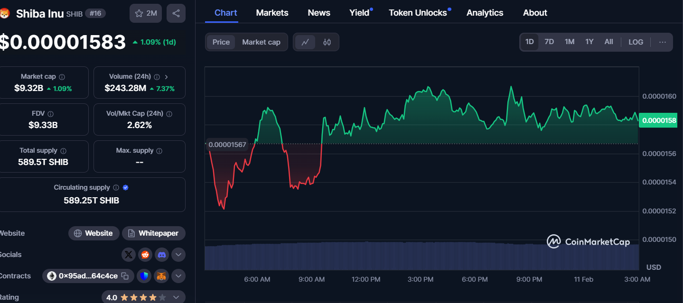The image size is (683, 303).
Task: Select 1D time range
Action: (x=530, y=42)
